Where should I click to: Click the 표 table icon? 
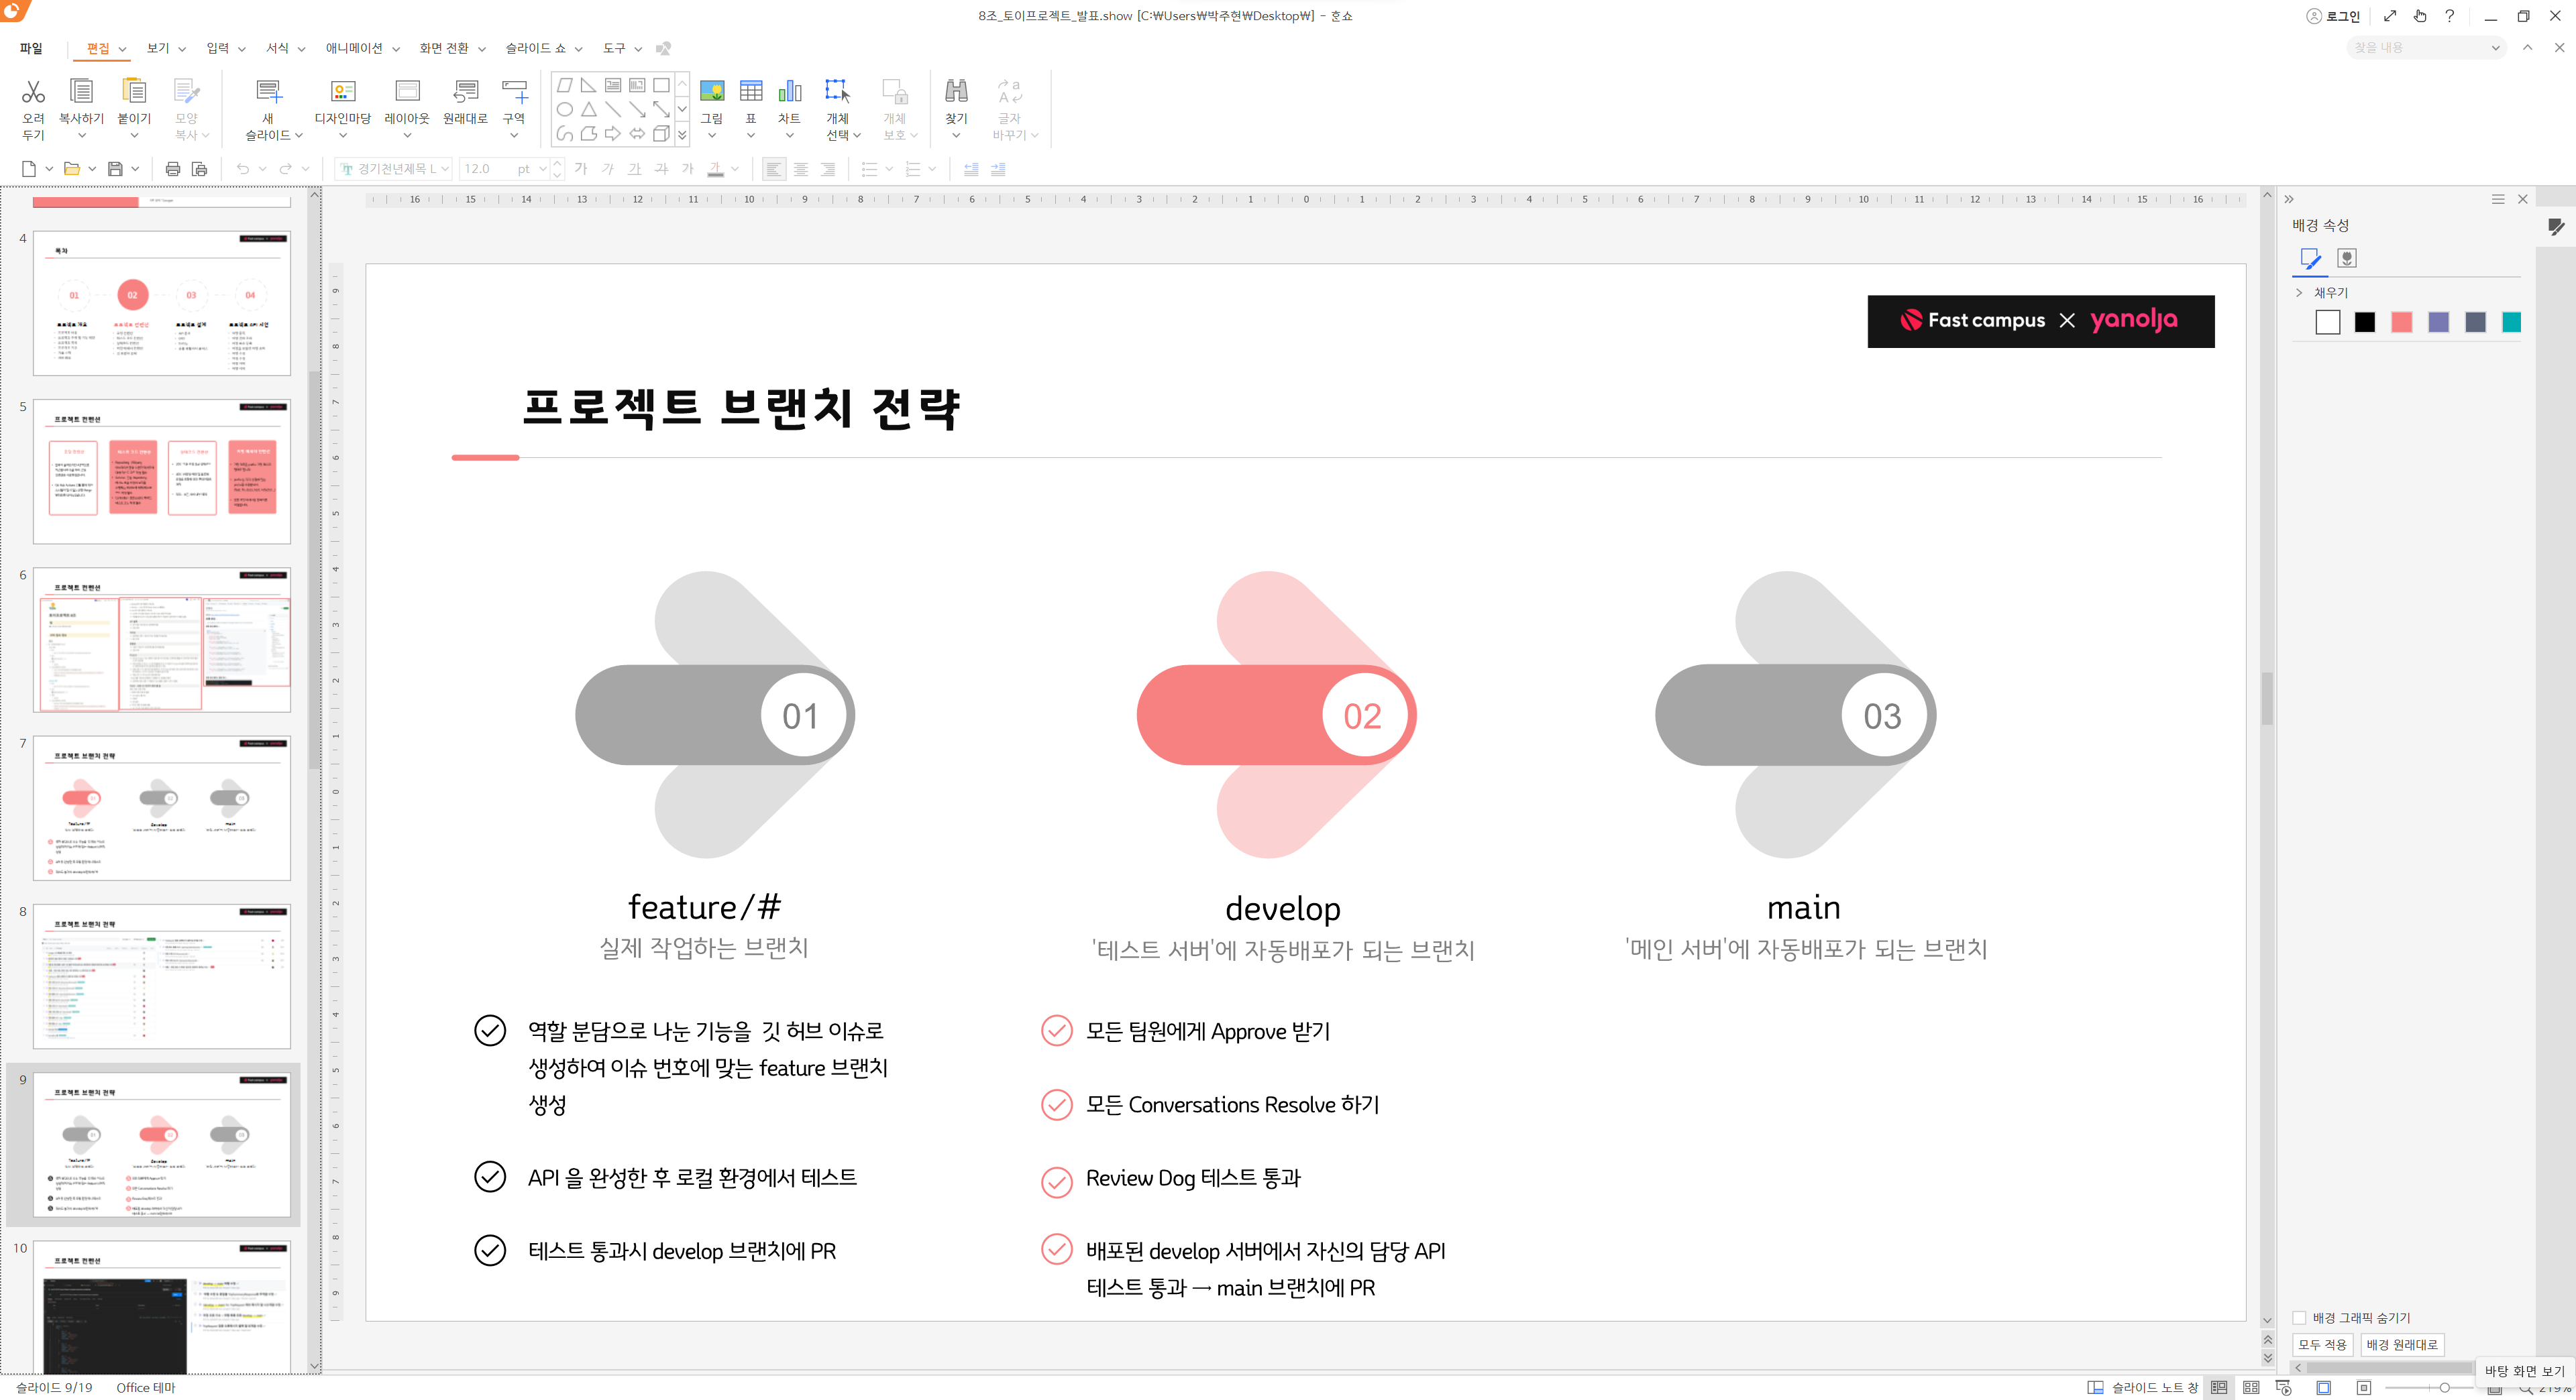(x=750, y=92)
